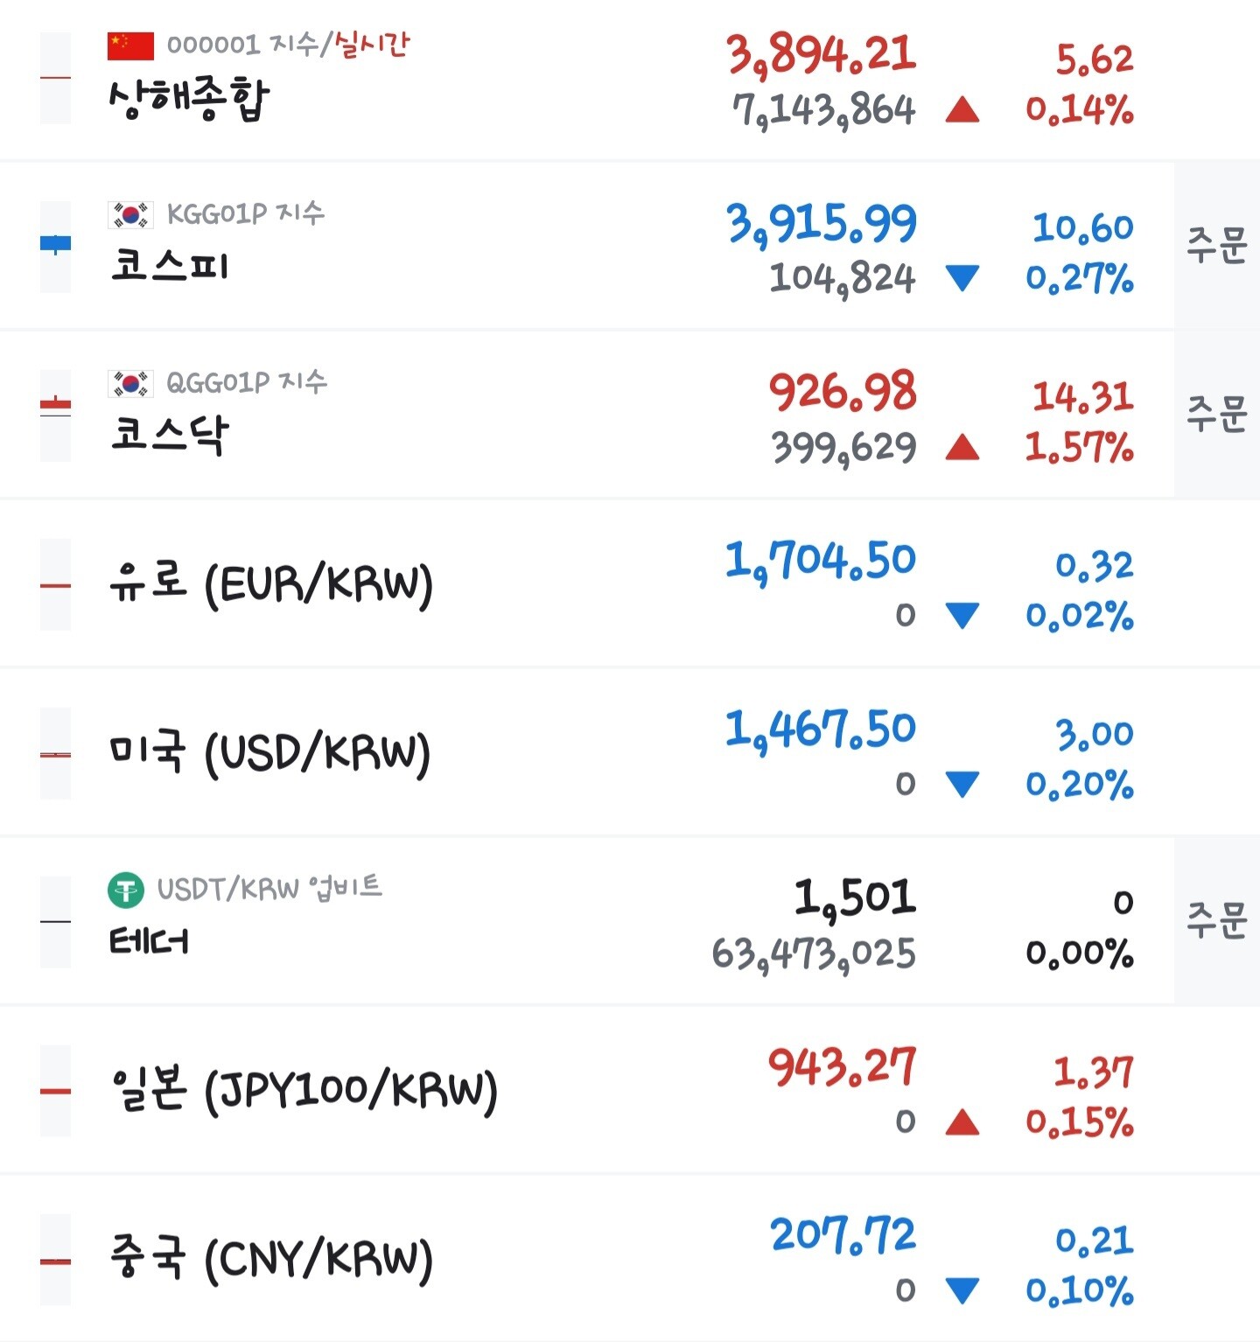The image size is (1260, 1342).
Task: Tap the red up arrow on JPY100/KRW row
Action: click(962, 1122)
